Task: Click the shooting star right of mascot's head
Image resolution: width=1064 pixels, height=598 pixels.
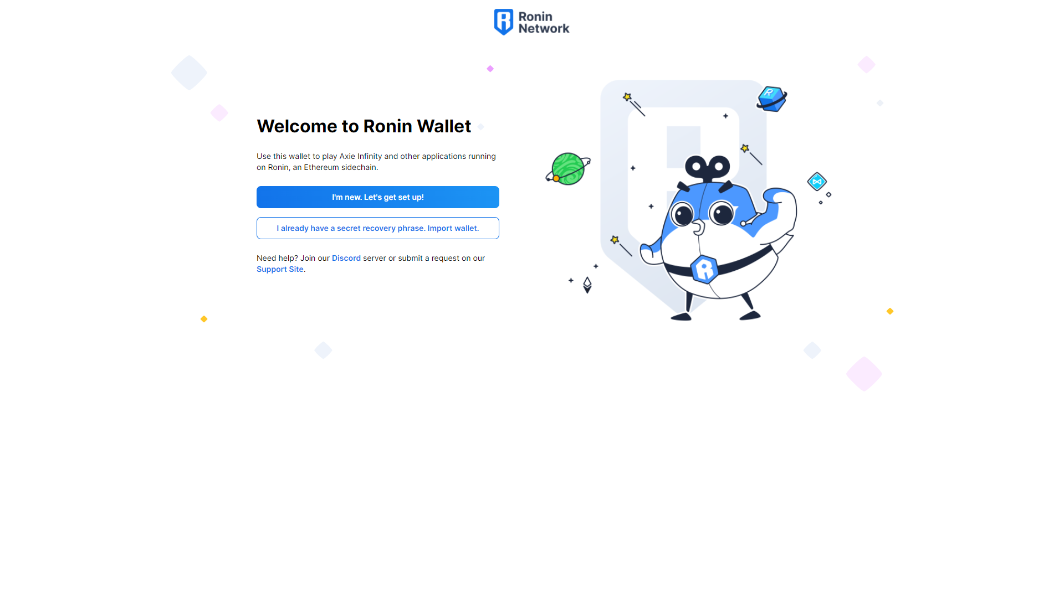Action: point(751,154)
